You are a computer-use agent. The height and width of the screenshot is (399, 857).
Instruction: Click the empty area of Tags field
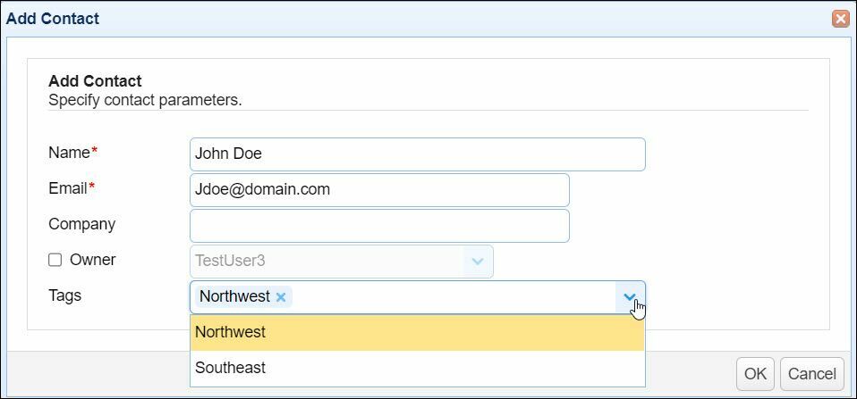coord(447,297)
